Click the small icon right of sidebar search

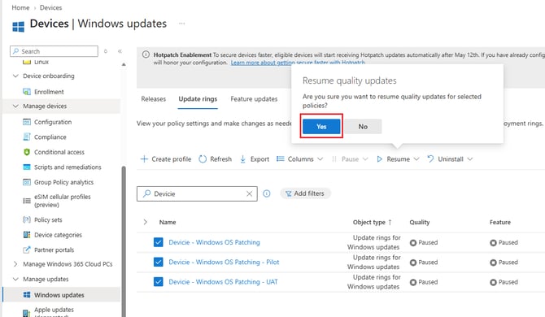(x=106, y=51)
